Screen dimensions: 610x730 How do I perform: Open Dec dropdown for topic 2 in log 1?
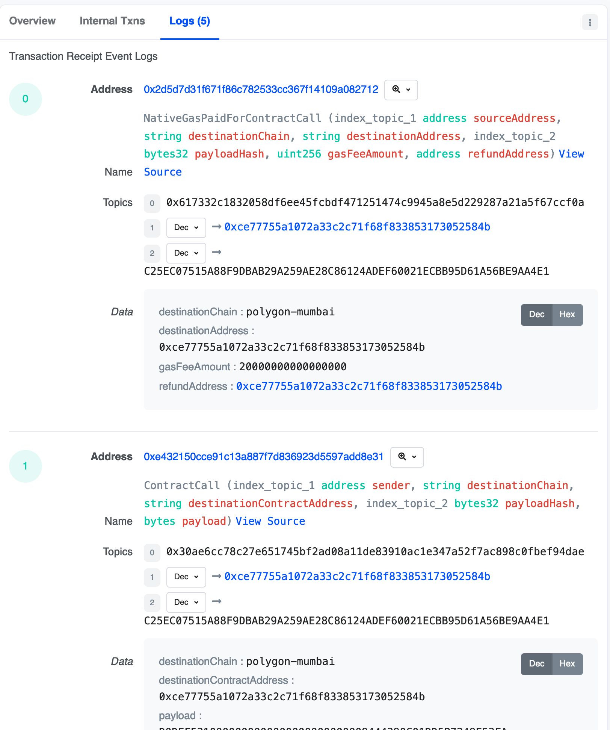coord(186,602)
